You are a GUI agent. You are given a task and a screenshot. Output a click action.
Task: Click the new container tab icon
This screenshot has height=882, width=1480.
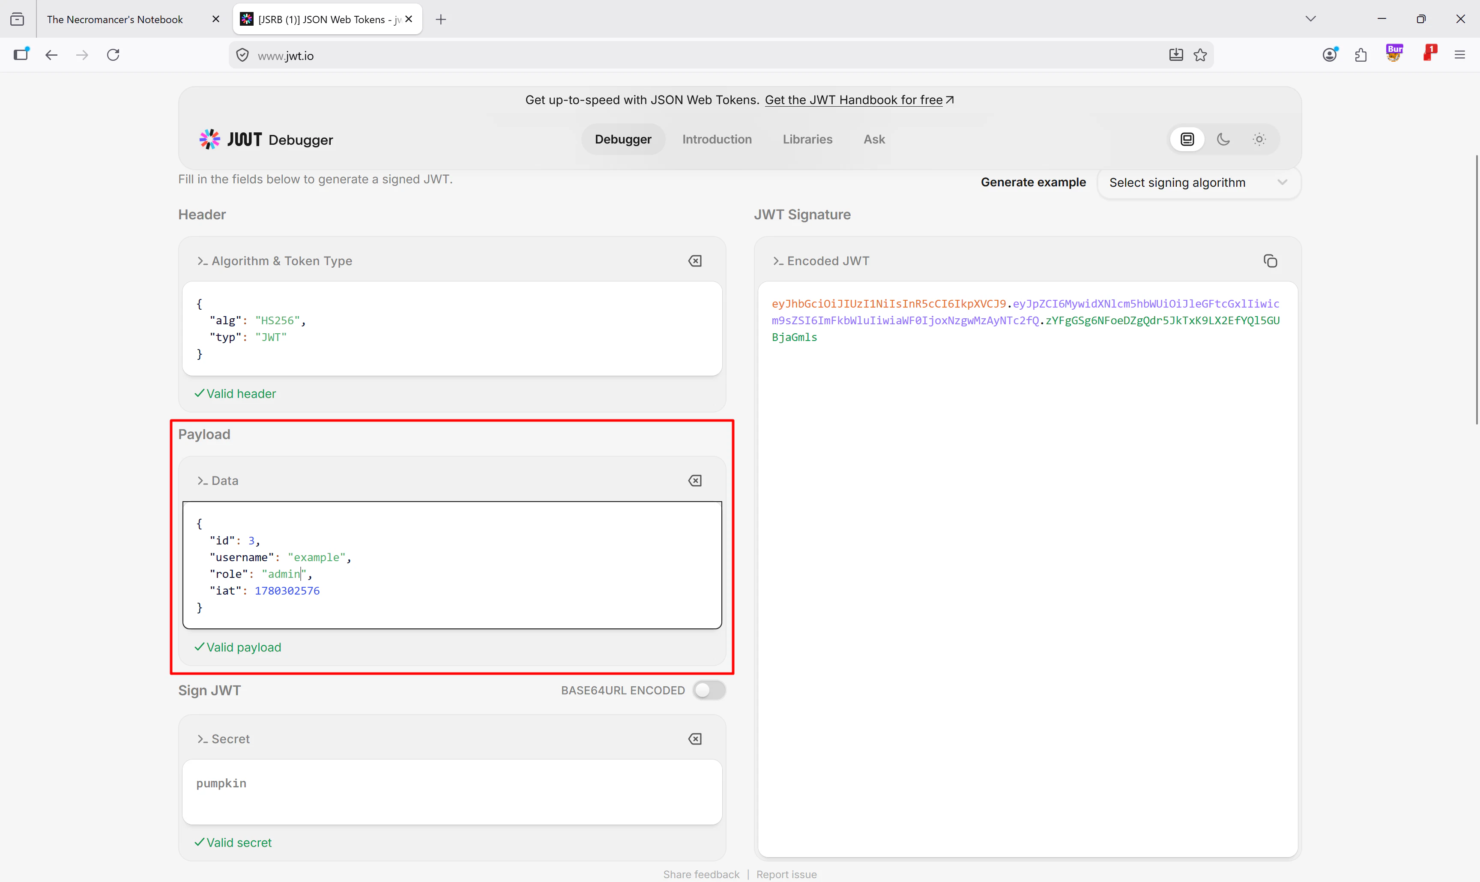[x=21, y=54]
